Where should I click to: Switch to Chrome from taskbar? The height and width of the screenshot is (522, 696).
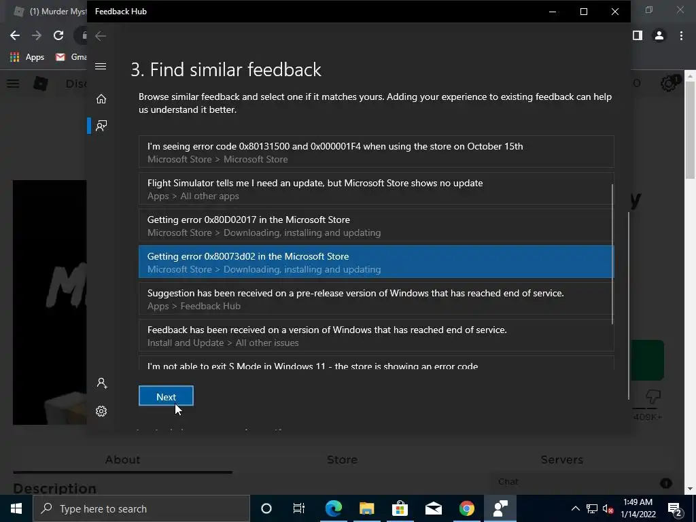coord(466,508)
